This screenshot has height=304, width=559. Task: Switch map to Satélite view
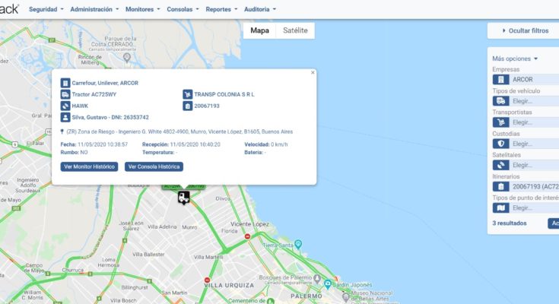click(295, 30)
